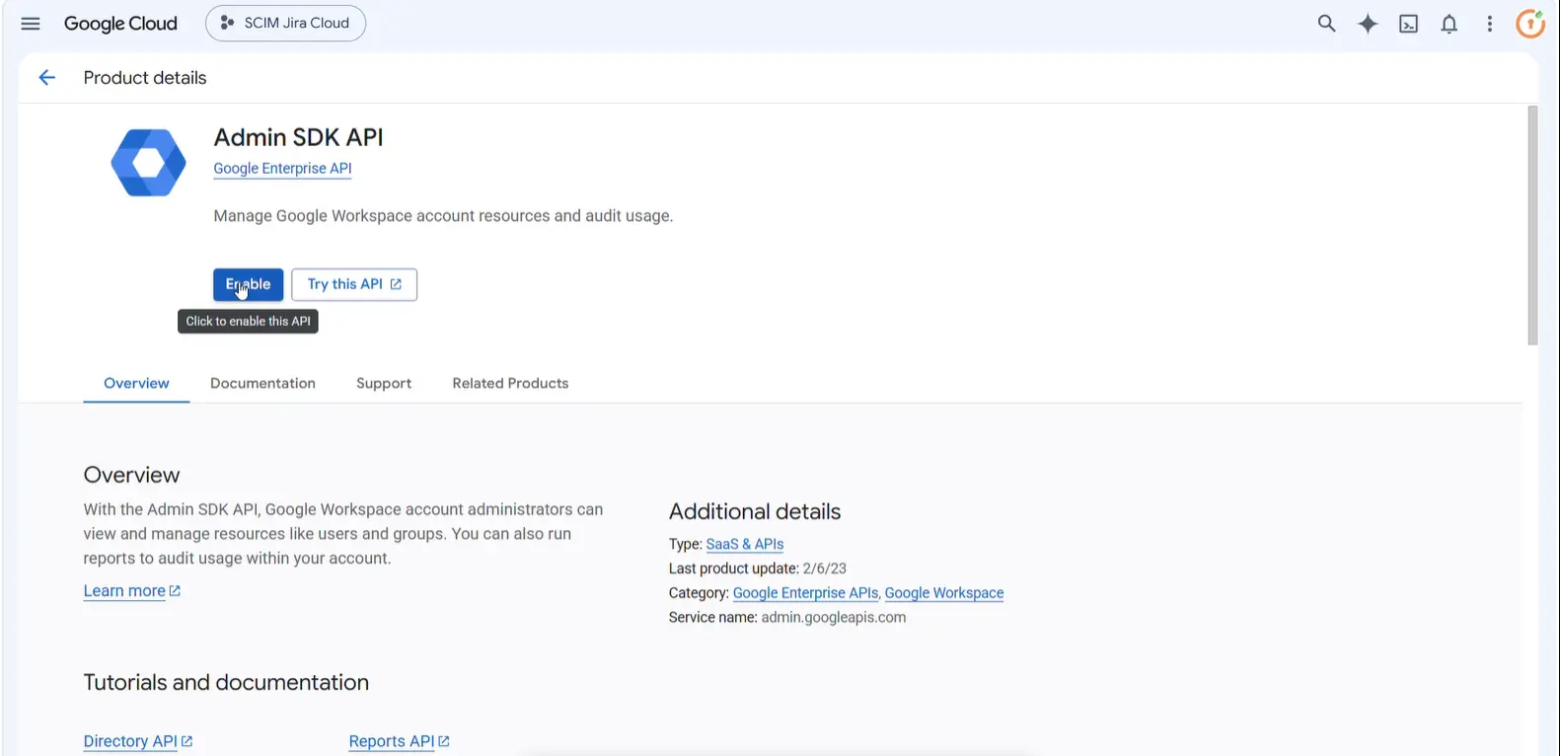The height and width of the screenshot is (756, 1560).
Task: Click the Manage Google Workspace account description
Action: point(443,216)
